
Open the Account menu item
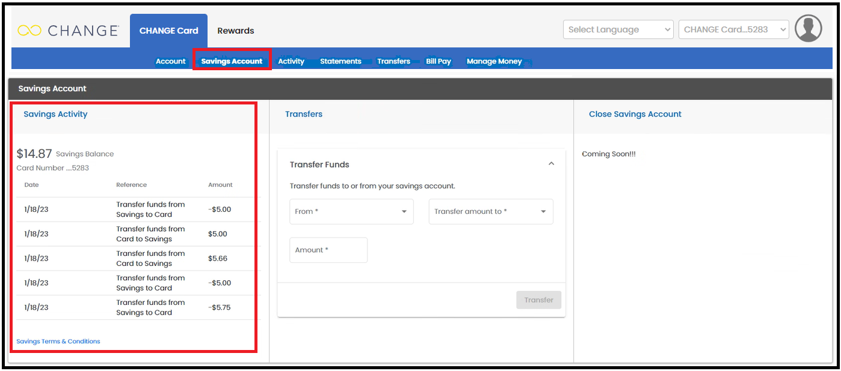pos(171,61)
